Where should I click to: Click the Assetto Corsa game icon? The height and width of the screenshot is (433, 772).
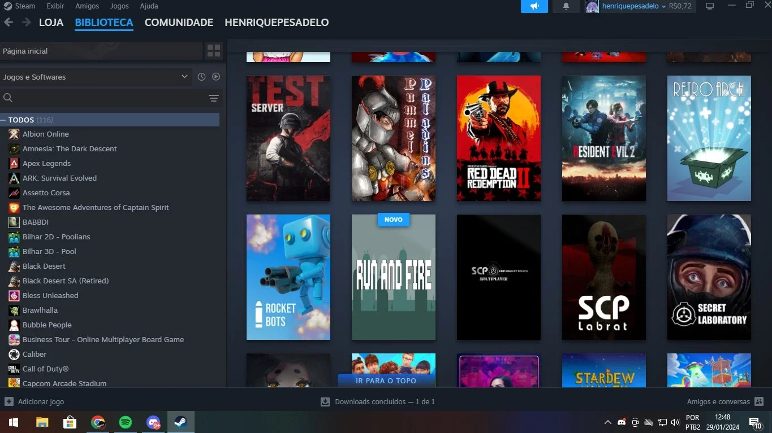(14, 193)
